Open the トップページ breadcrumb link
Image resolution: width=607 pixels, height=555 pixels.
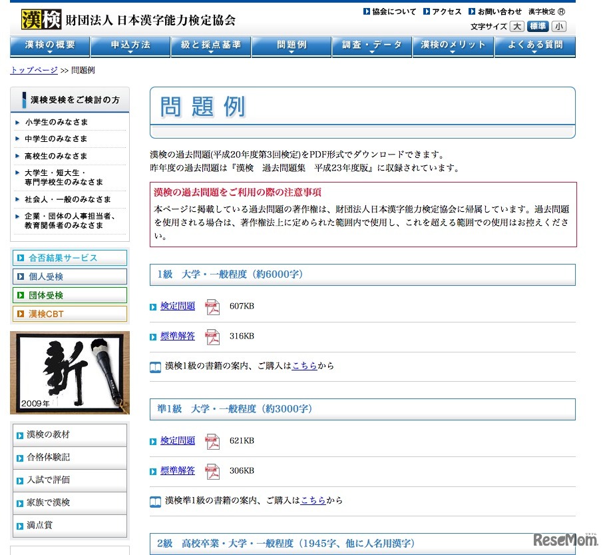tap(33, 70)
